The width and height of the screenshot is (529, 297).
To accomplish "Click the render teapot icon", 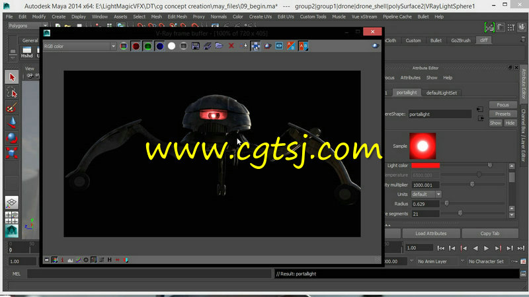I will [x=268, y=46].
